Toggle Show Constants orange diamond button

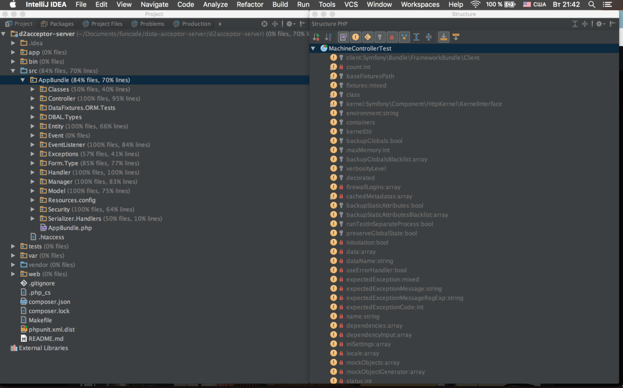(368, 37)
